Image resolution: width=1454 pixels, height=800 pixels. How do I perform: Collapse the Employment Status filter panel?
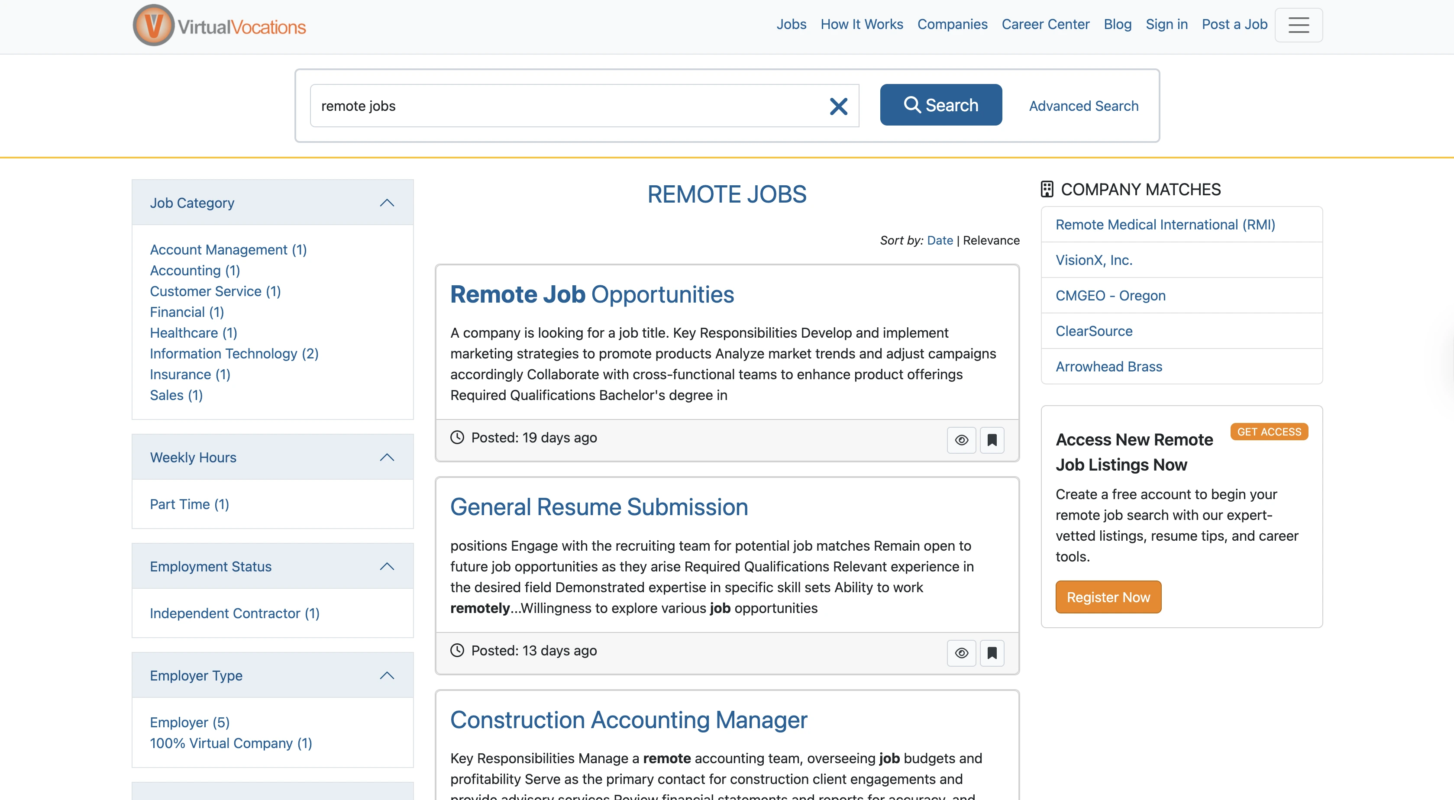pos(387,566)
